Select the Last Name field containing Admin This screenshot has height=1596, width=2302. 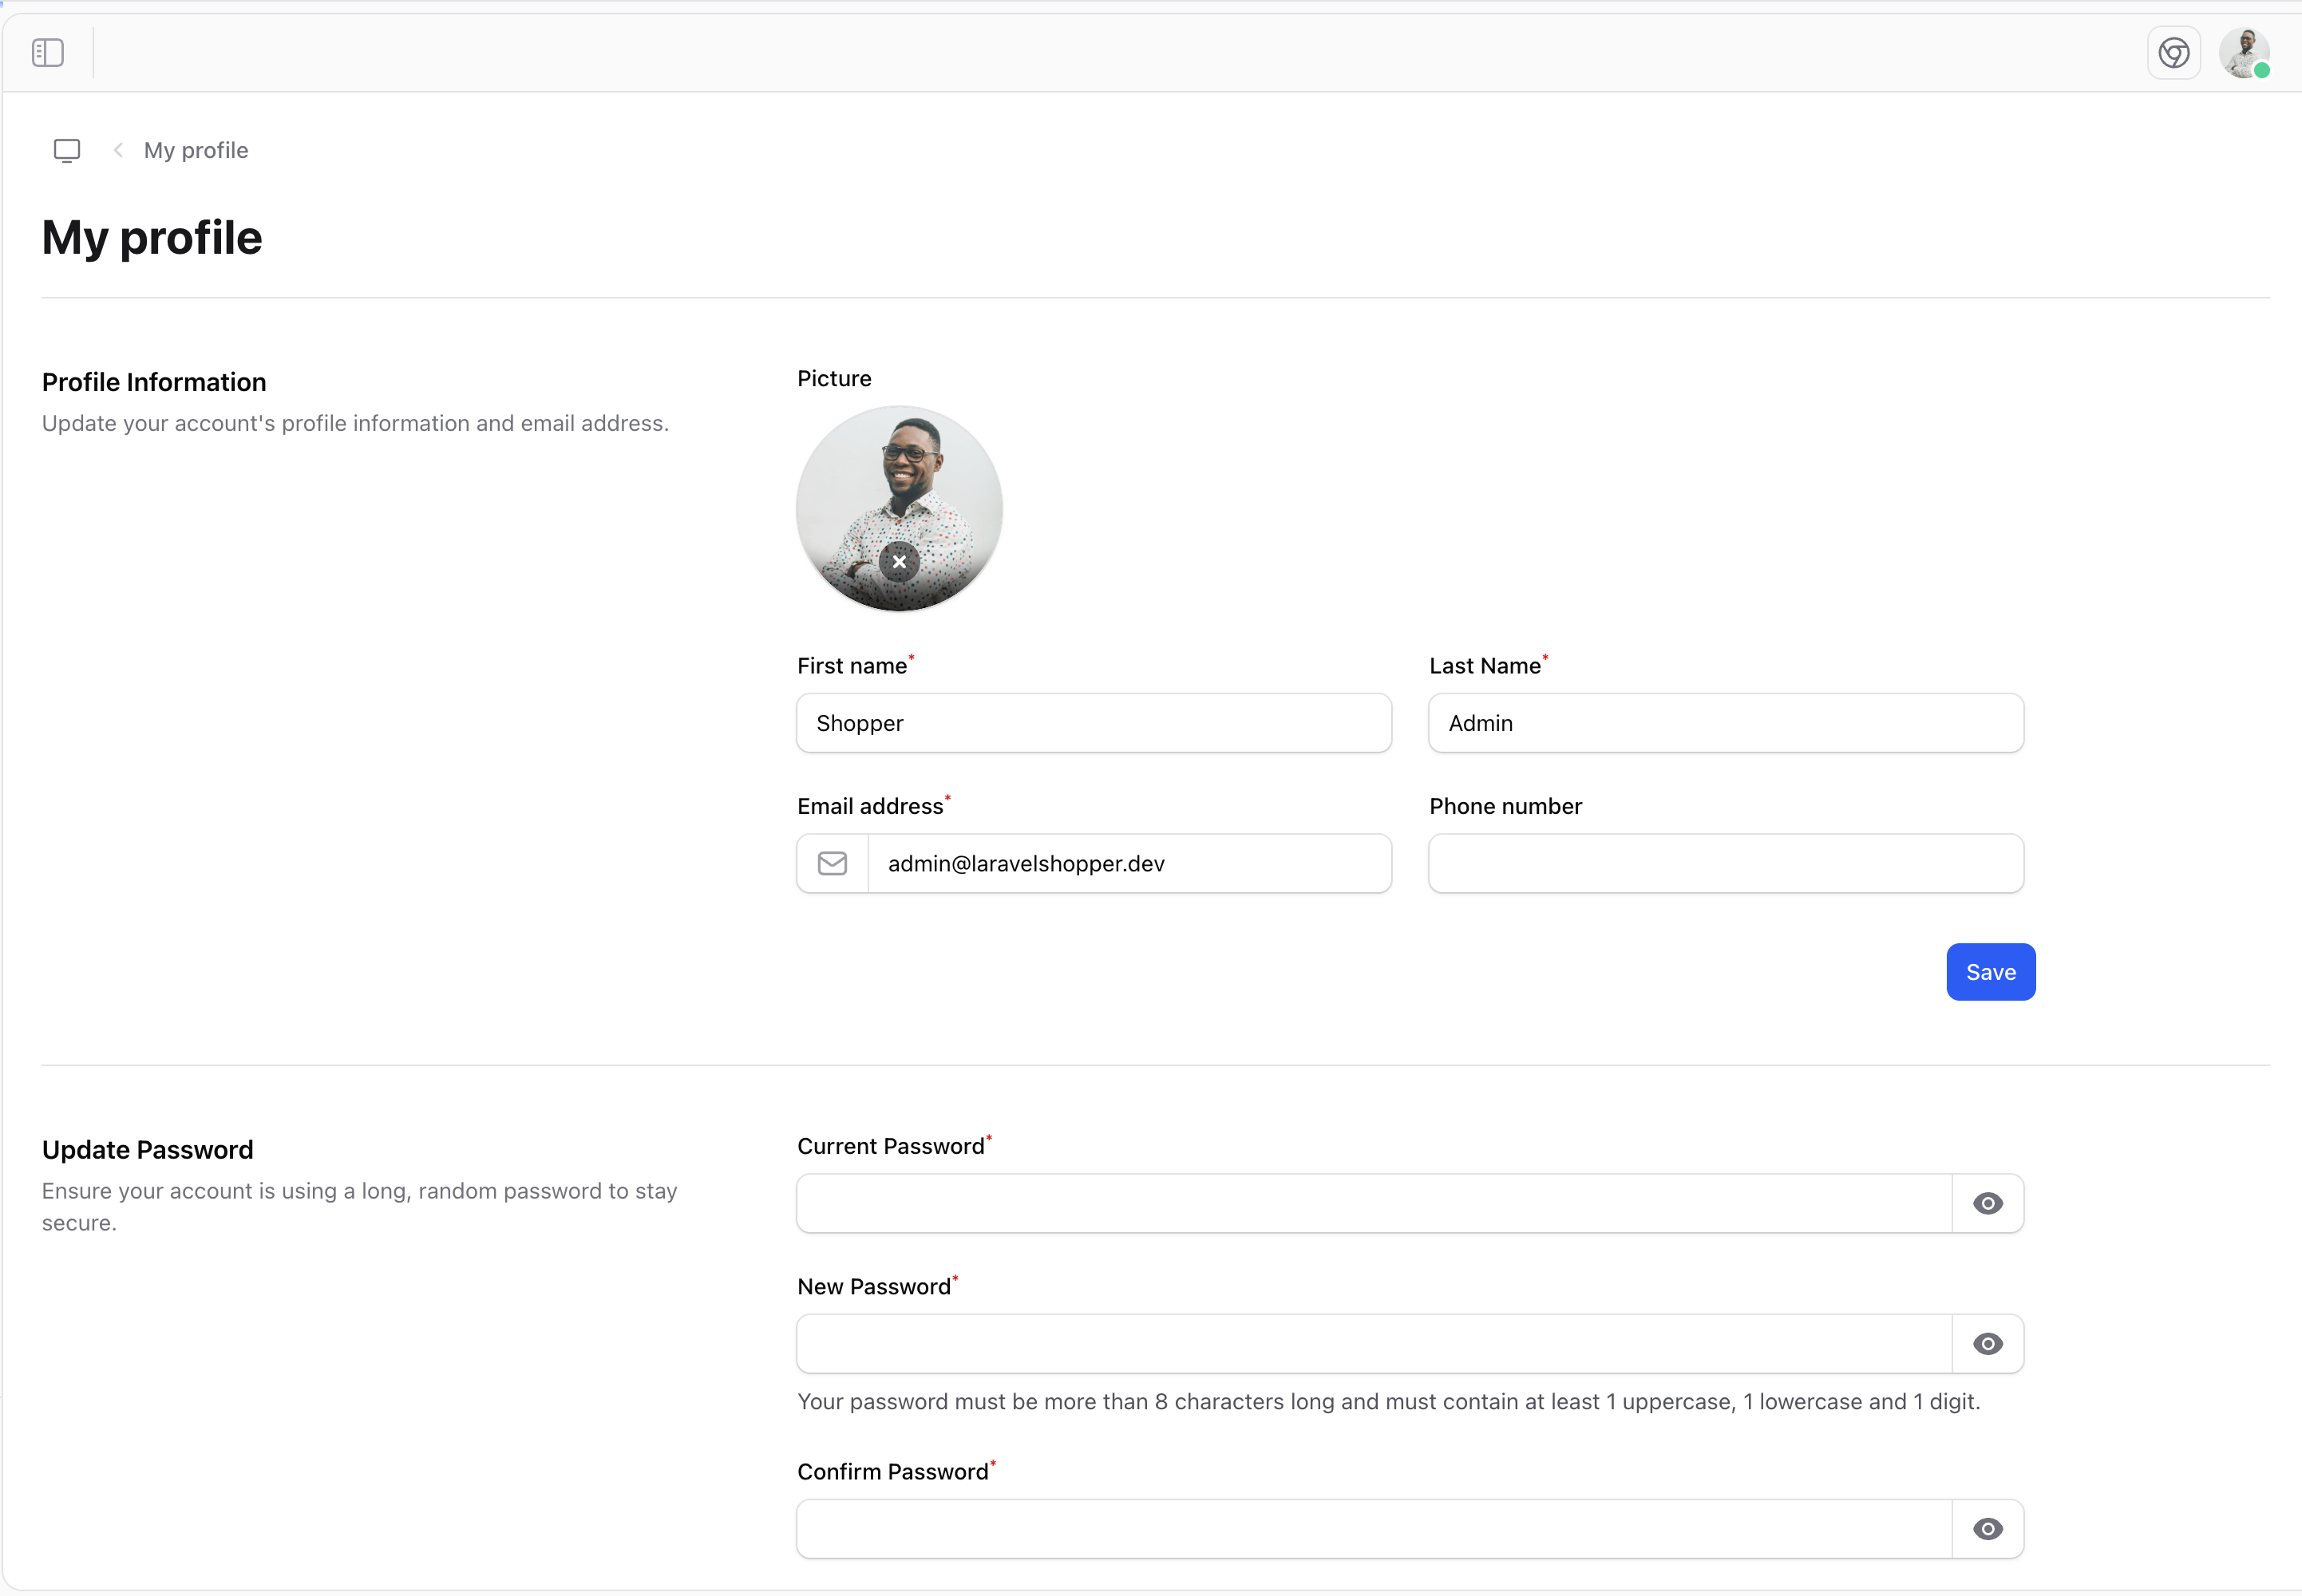pos(1724,722)
